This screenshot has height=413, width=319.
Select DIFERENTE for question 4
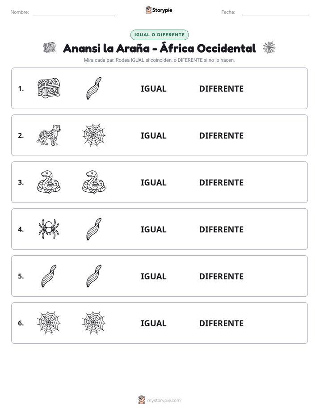tap(221, 229)
